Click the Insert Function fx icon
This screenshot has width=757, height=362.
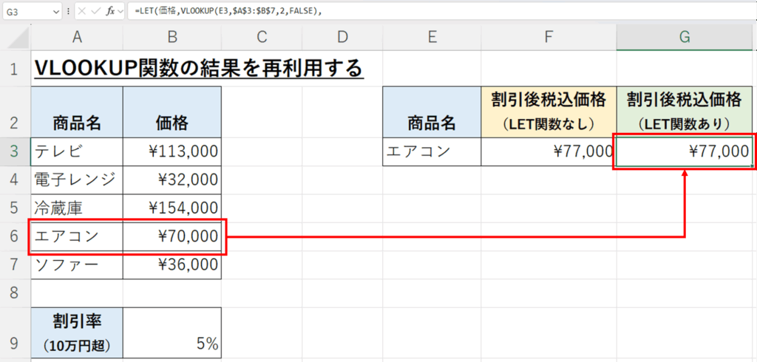click(x=109, y=12)
